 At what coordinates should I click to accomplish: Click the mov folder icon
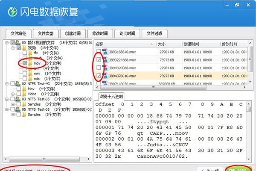click(30, 63)
